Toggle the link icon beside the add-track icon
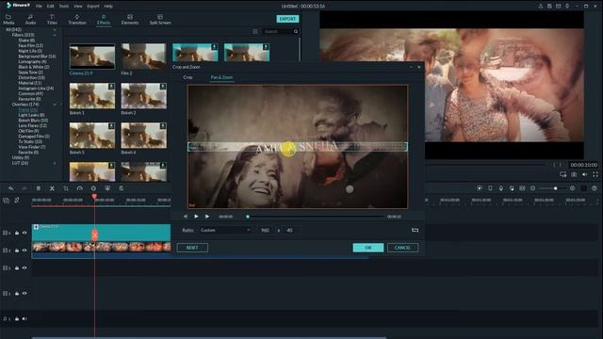603x339 pixels. point(17,201)
